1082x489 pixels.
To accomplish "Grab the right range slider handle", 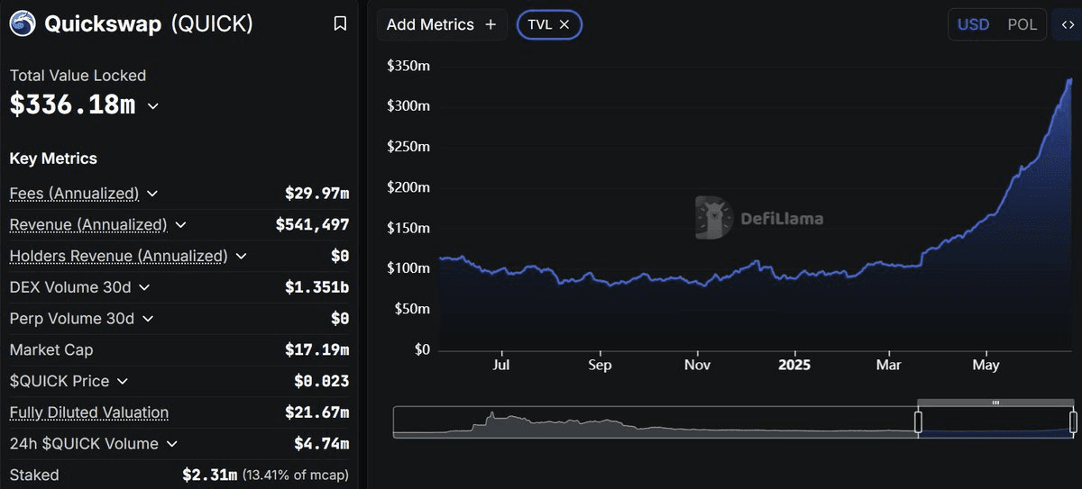I will click(x=1073, y=422).
